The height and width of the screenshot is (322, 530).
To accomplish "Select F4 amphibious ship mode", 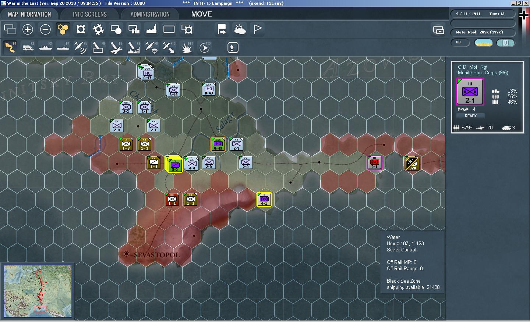I will [x=63, y=47].
